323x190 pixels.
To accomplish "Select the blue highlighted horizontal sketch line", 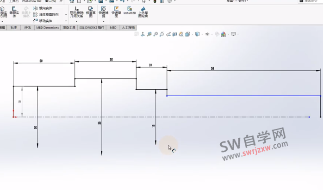I will (x=244, y=96).
